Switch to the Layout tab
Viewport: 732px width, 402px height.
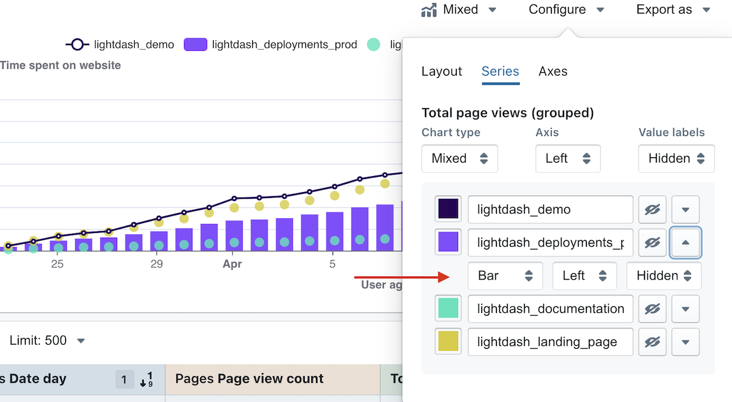pos(441,72)
